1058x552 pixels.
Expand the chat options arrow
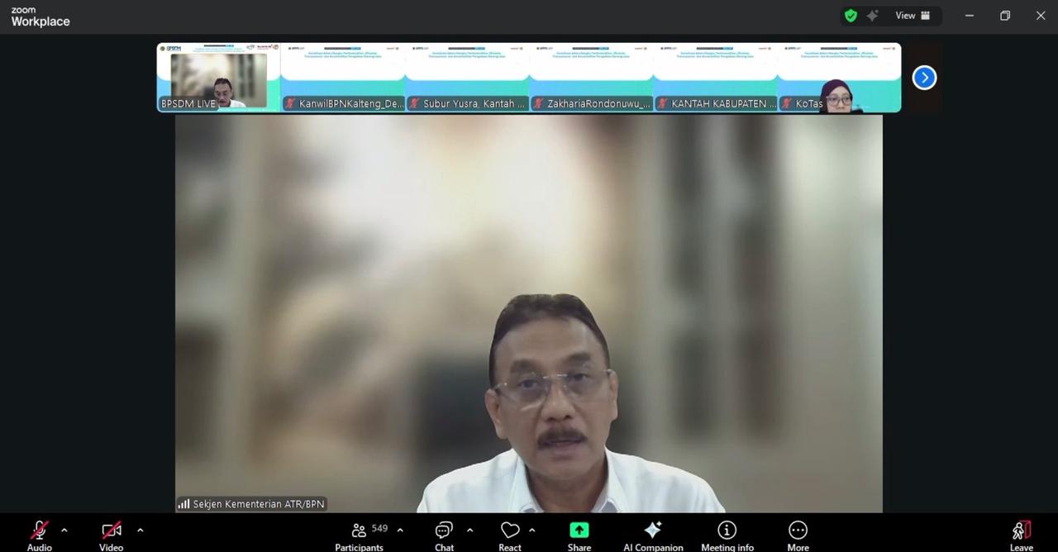(469, 531)
